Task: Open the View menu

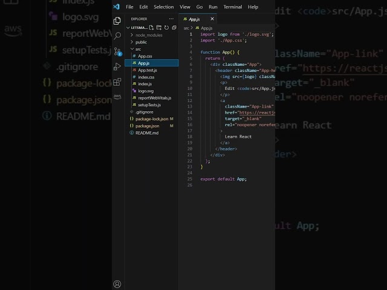Action: tap(185, 7)
